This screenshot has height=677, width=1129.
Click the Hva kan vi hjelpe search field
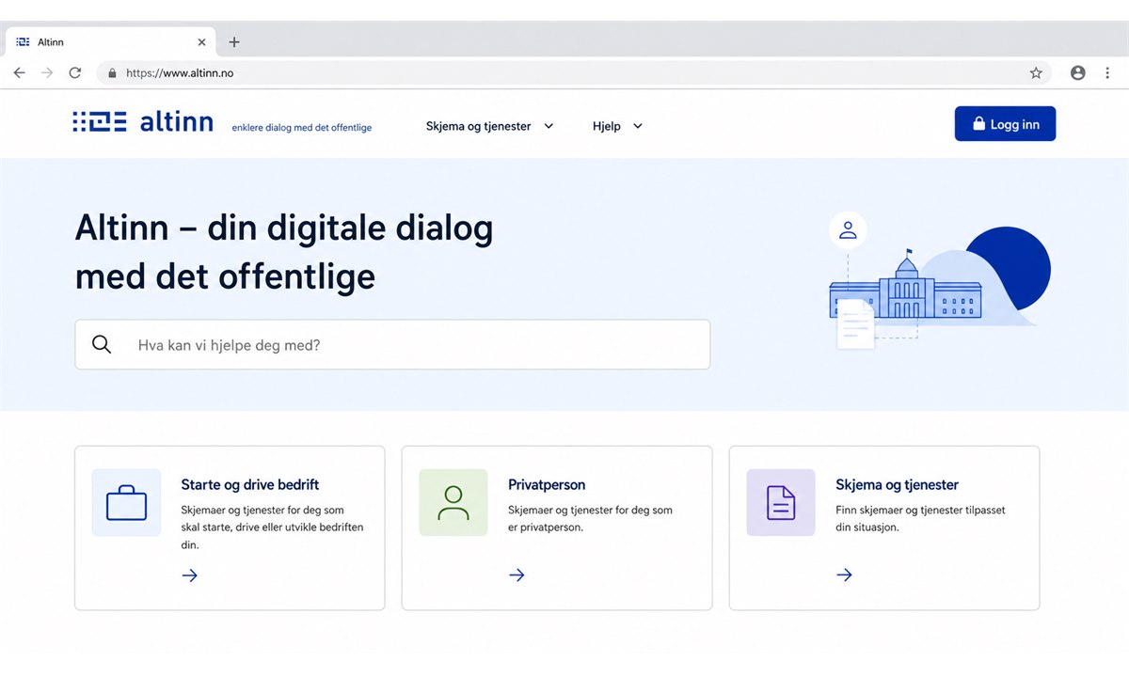[x=392, y=344]
